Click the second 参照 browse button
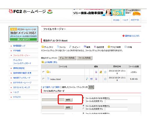 pos(69,108)
